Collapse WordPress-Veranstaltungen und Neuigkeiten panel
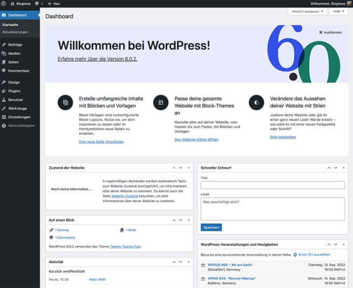 pyautogui.click(x=343, y=244)
